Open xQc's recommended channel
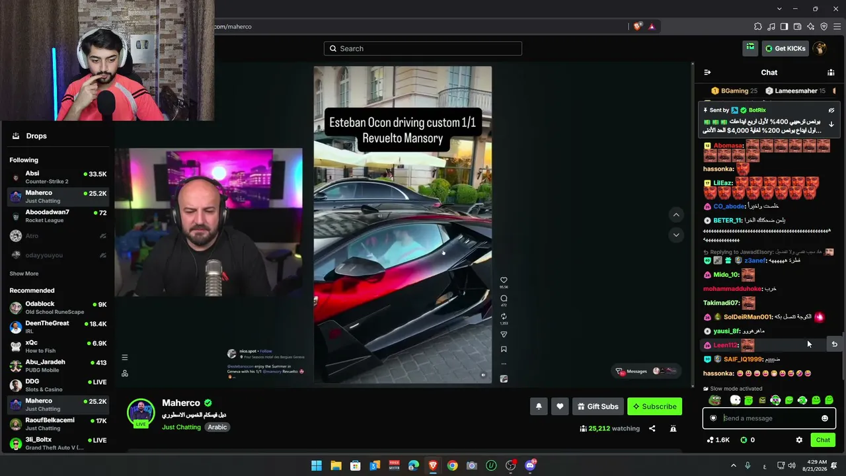This screenshot has width=846, height=476. [58, 346]
